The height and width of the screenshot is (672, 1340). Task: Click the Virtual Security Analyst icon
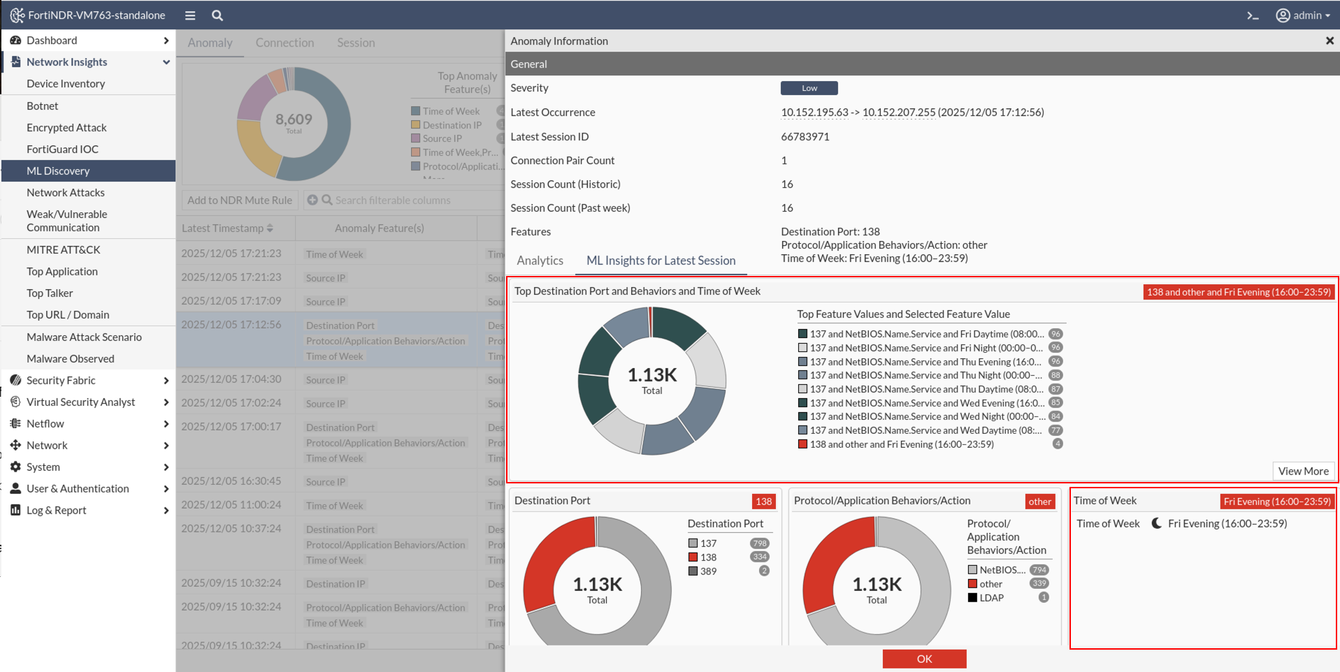click(15, 402)
